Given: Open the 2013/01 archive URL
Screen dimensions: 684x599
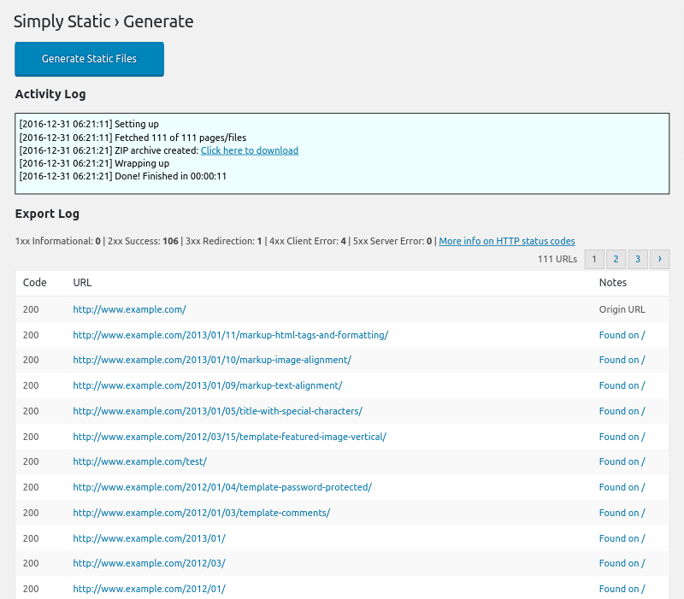Looking at the screenshot, I should click(x=149, y=538).
